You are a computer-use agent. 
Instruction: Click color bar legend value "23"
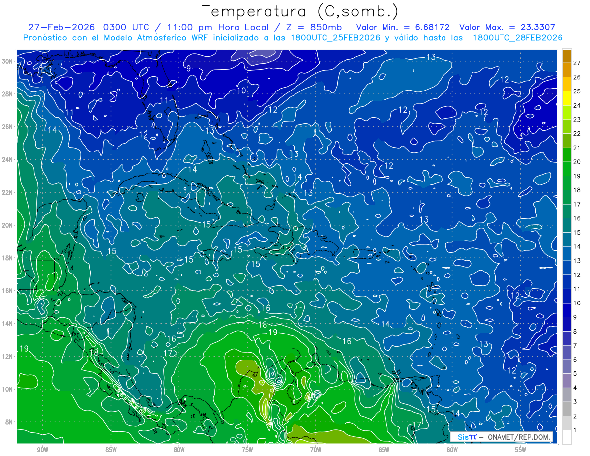[x=577, y=120]
